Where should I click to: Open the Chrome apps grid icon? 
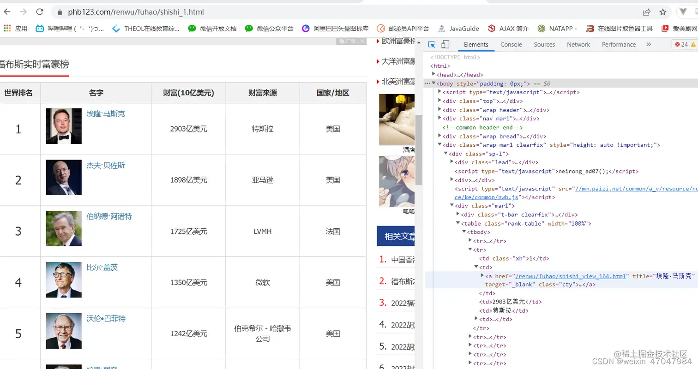tap(7, 28)
